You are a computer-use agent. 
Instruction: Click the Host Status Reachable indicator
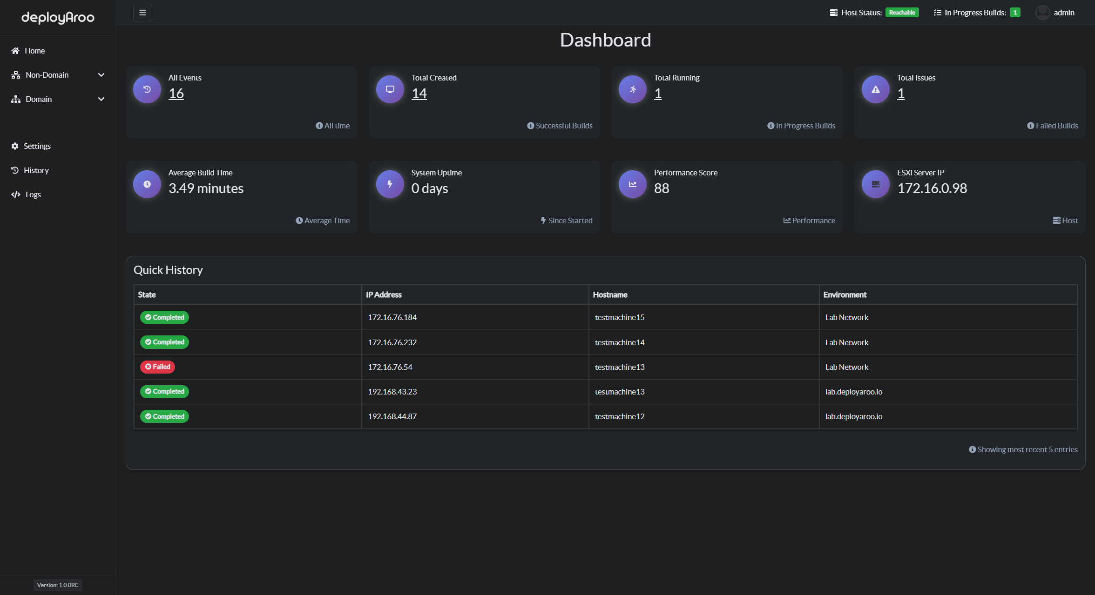[900, 12]
